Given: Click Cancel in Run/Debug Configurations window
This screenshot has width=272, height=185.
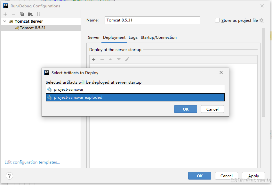Looking at the screenshot, I should coord(226,176).
